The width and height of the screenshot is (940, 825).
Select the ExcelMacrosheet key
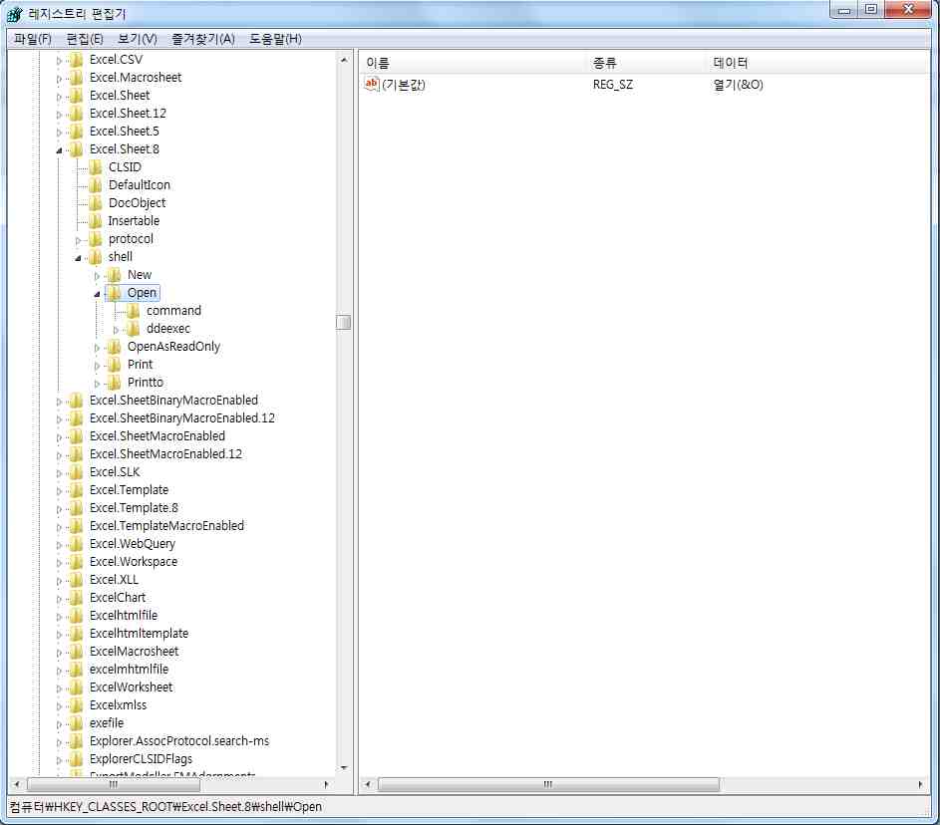134,652
